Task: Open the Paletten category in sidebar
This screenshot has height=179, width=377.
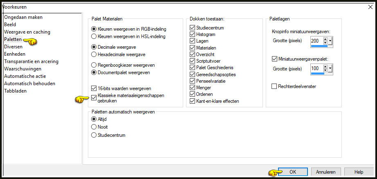Action: click(13, 39)
